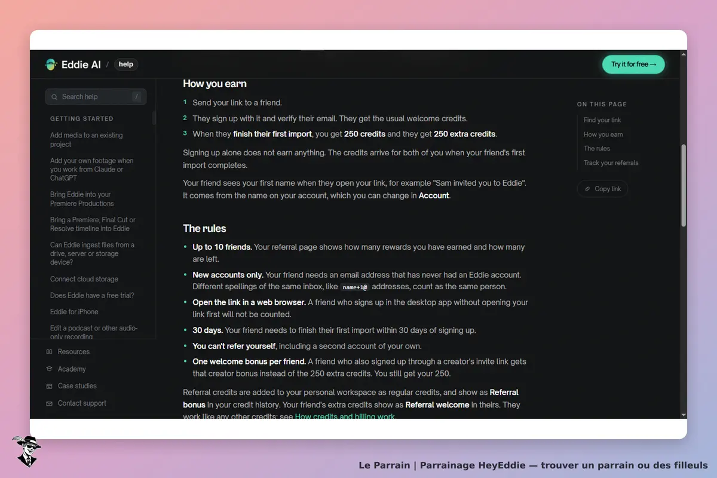Jump to Track your referrals section
717x478 pixels.
(611, 163)
